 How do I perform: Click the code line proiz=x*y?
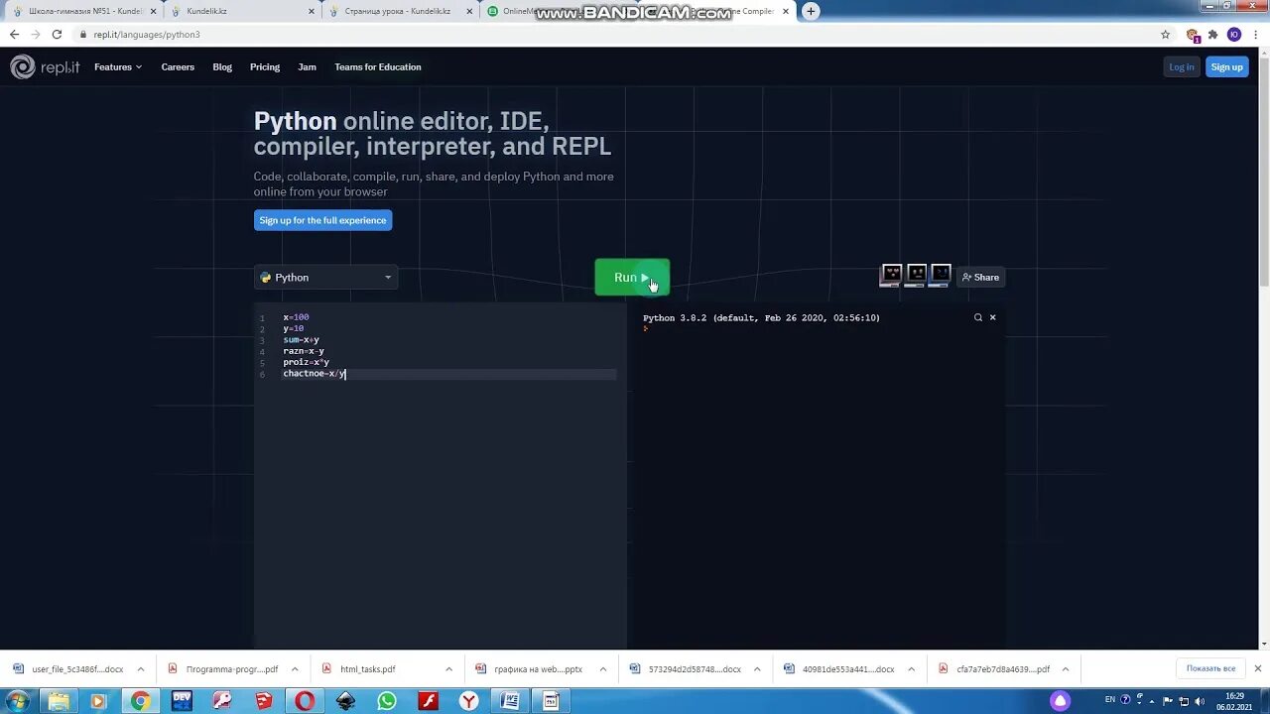(x=306, y=362)
